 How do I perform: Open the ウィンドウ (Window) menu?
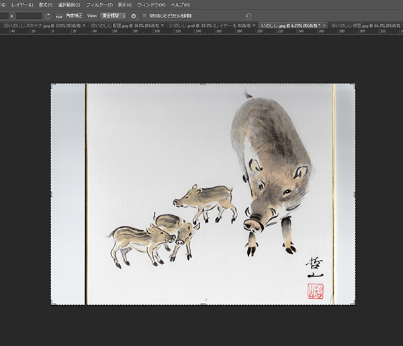(x=151, y=5)
